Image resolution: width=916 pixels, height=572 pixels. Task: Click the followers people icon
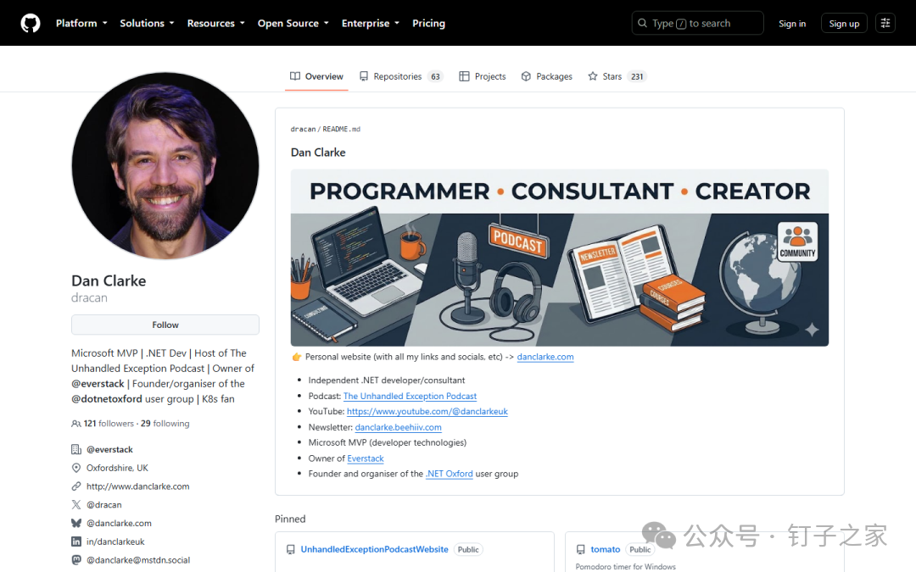pos(76,424)
